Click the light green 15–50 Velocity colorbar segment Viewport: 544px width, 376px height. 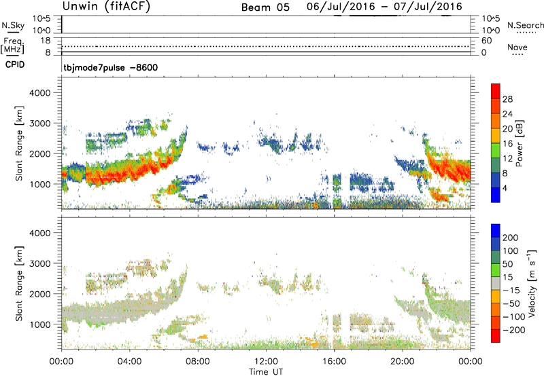496,270
